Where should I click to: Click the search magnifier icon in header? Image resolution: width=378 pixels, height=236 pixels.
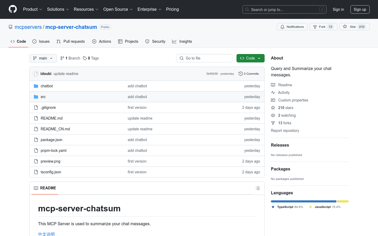tap(247, 9)
